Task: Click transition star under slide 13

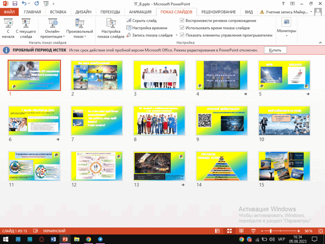Action: (183, 185)
